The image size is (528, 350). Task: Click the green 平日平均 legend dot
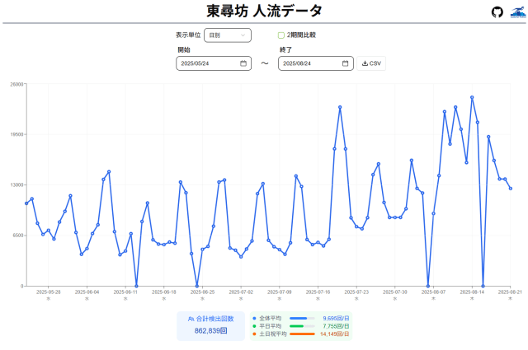click(254, 326)
